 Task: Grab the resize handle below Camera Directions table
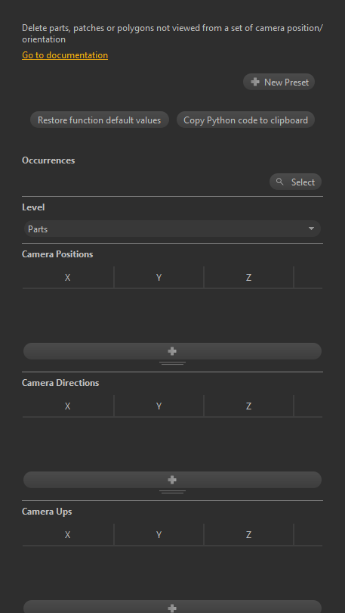tap(172, 492)
